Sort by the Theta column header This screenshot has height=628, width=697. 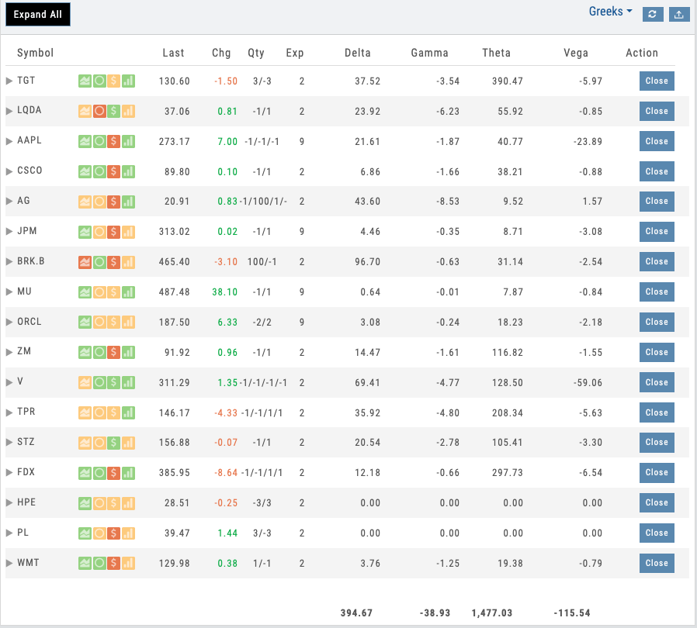click(496, 53)
